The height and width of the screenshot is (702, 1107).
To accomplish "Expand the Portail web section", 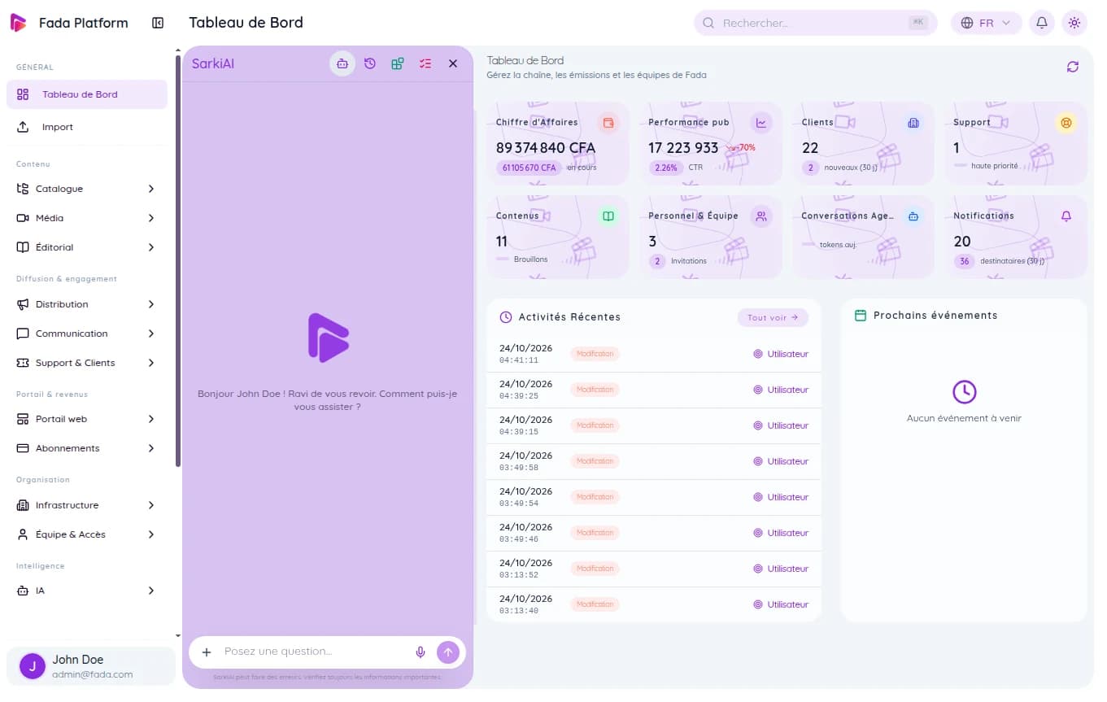I will [x=87, y=419].
